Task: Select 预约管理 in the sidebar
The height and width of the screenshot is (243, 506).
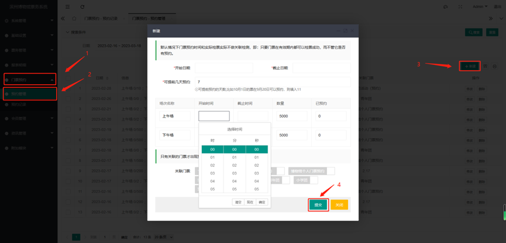Action: click(28, 94)
